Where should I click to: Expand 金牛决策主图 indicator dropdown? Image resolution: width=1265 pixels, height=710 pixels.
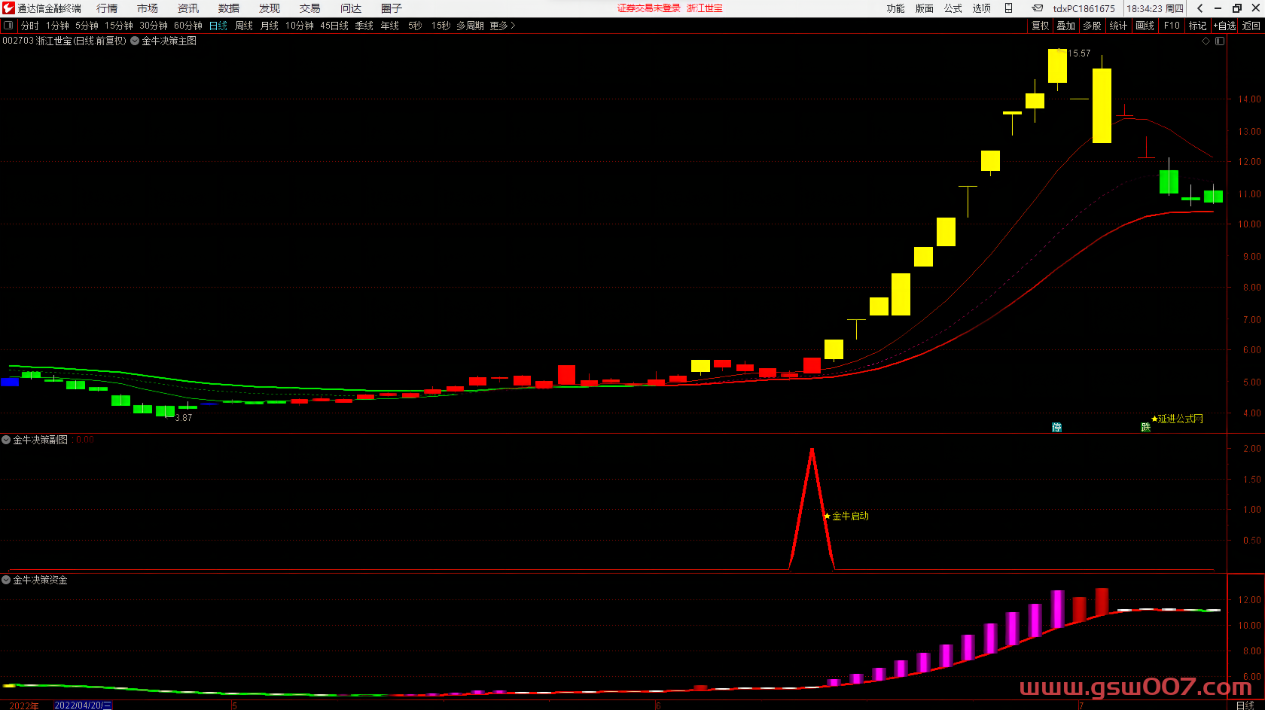[135, 41]
